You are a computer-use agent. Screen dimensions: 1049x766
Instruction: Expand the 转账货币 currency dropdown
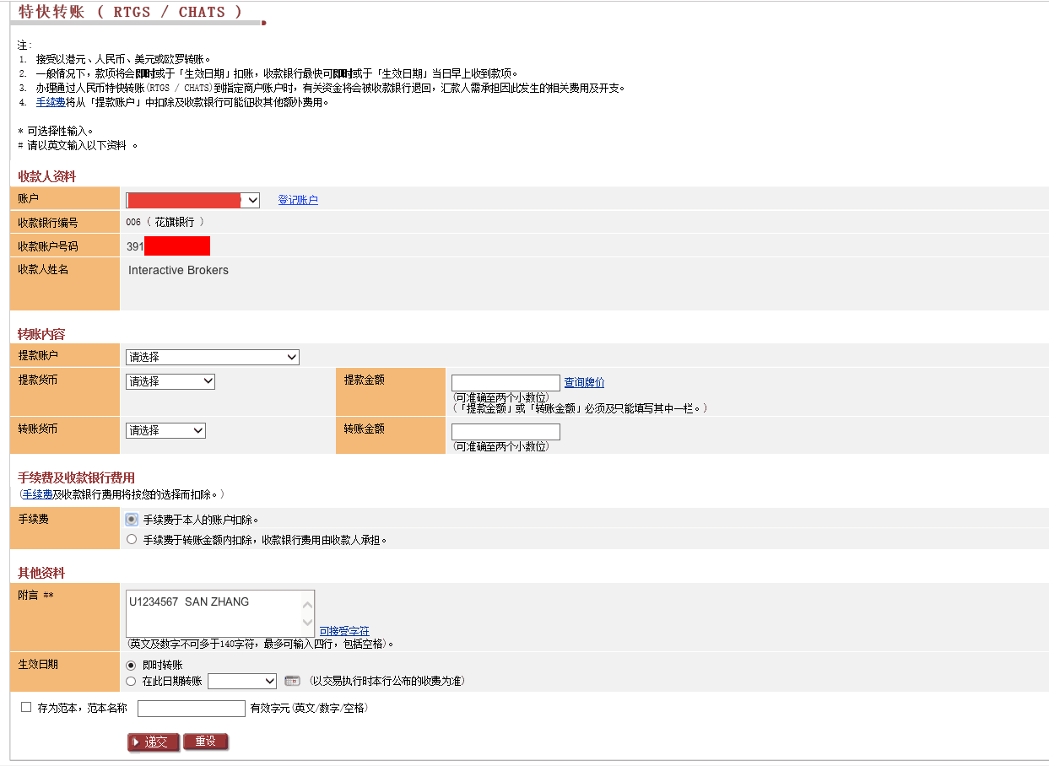coord(165,430)
